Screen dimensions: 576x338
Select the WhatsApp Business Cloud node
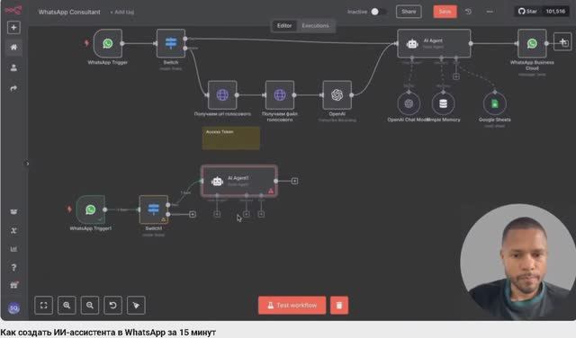[x=532, y=43]
